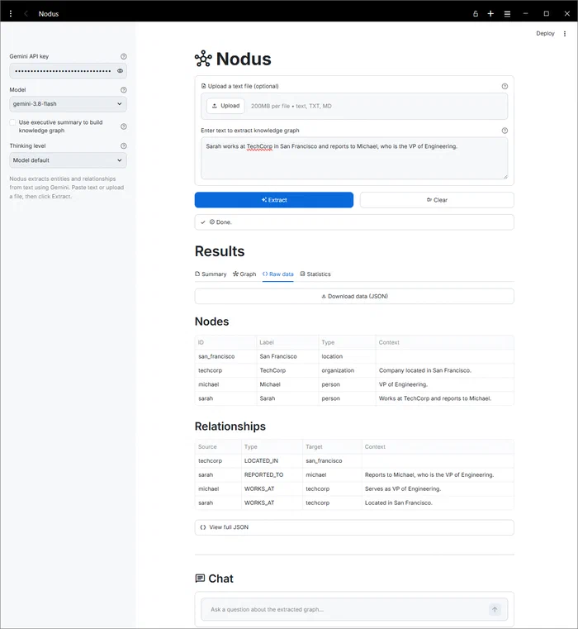Select the TechCorp label cell

[287, 370]
